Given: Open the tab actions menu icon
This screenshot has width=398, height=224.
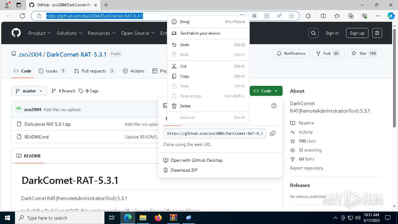Looking at the screenshot, I should pos(19,5).
